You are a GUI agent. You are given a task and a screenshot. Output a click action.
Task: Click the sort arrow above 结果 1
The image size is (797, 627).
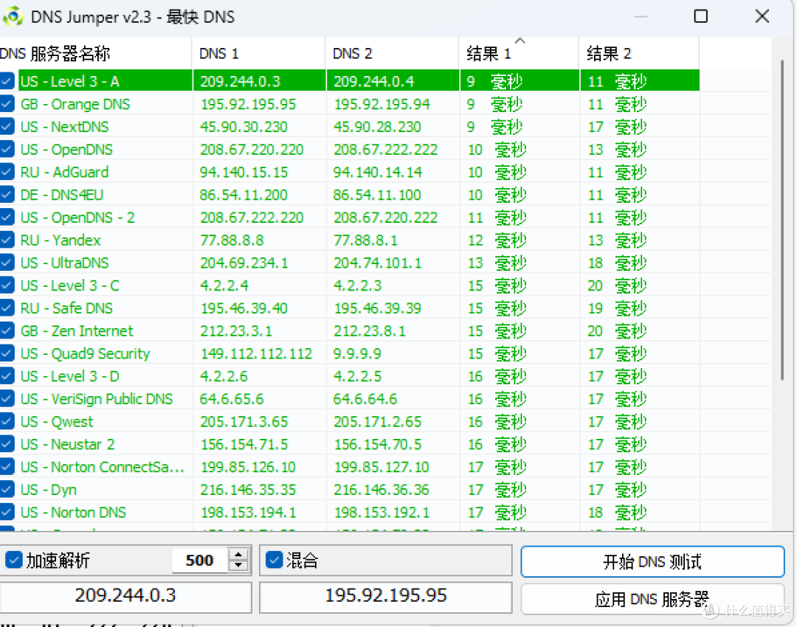[x=520, y=41]
